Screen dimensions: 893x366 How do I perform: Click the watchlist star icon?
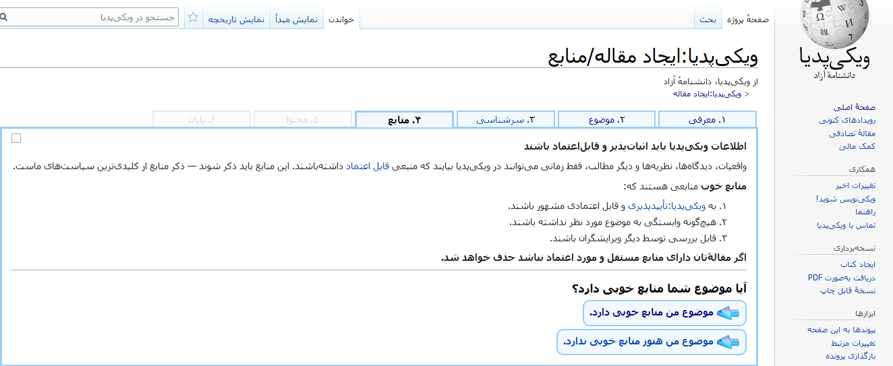pyautogui.click(x=193, y=18)
